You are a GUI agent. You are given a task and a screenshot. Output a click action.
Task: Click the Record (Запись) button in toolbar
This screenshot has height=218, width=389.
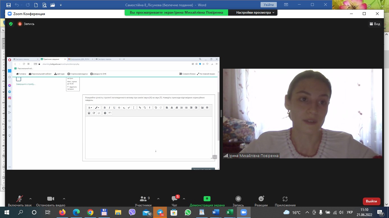pos(238,201)
